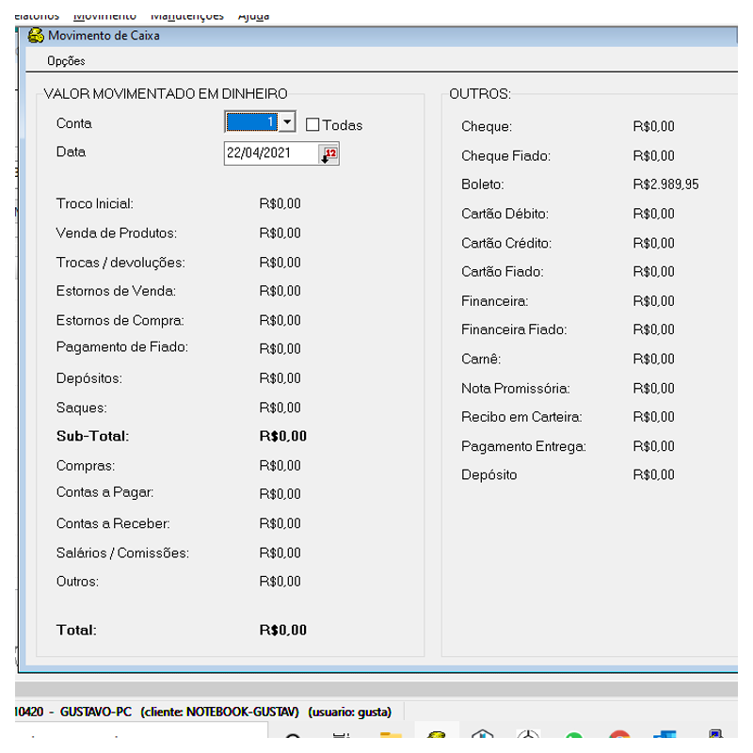Screen dimensions: 753x753
Task: Open the Opções menu
Action: (x=66, y=61)
